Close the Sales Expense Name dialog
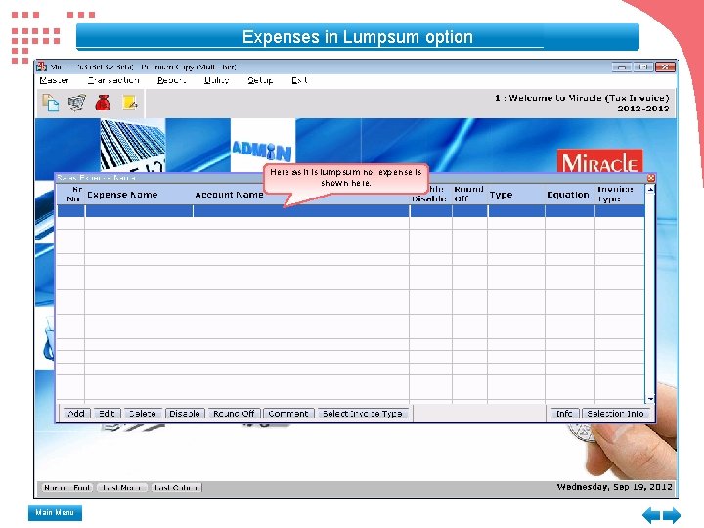The width and height of the screenshot is (704, 528). coord(651,178)
